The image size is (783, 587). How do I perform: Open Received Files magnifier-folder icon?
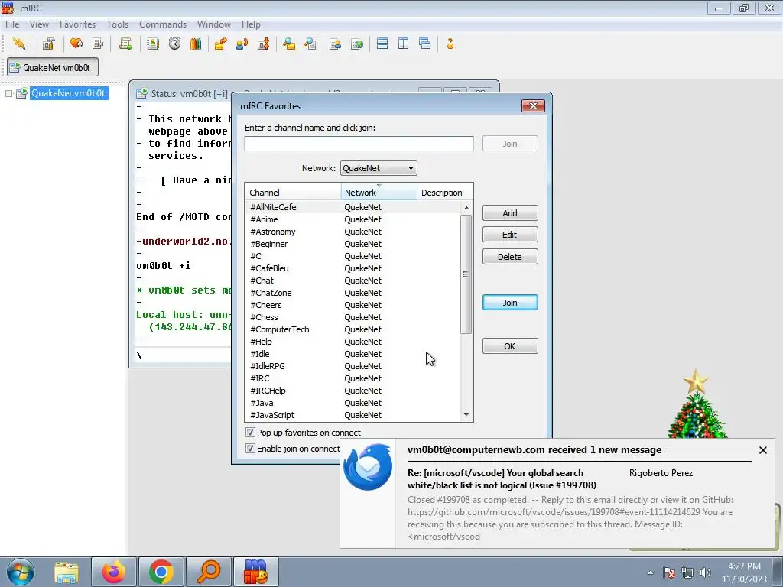[x=288, y=44]
